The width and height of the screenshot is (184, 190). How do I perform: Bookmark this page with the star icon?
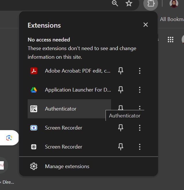pyautogui.click(x=129, y=3)
